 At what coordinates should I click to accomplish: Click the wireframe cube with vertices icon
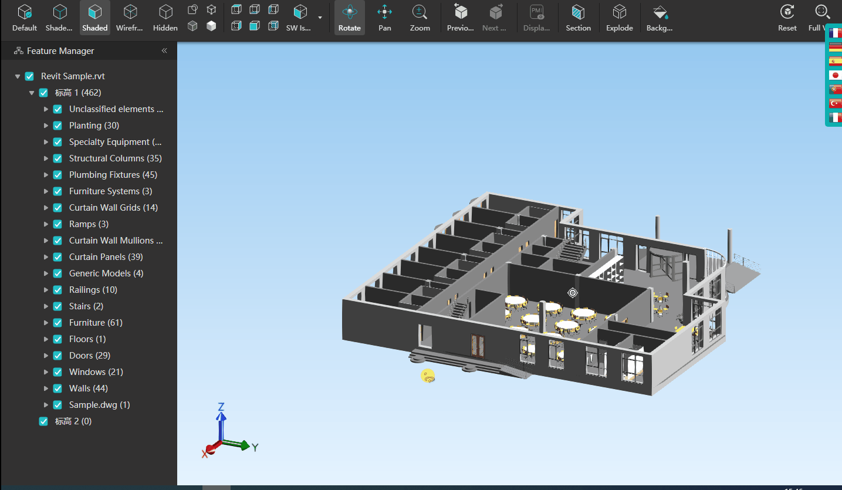point(211,9)
